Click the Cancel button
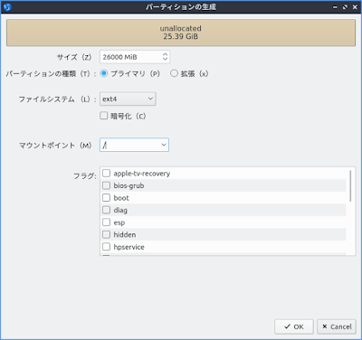The height and width of the screenshot is (340, 362). [337, 326]
